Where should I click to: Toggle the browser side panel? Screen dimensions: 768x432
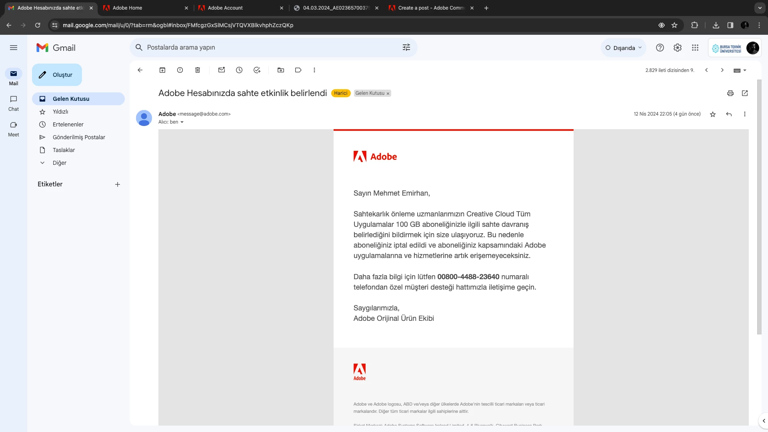pos(730,25)
